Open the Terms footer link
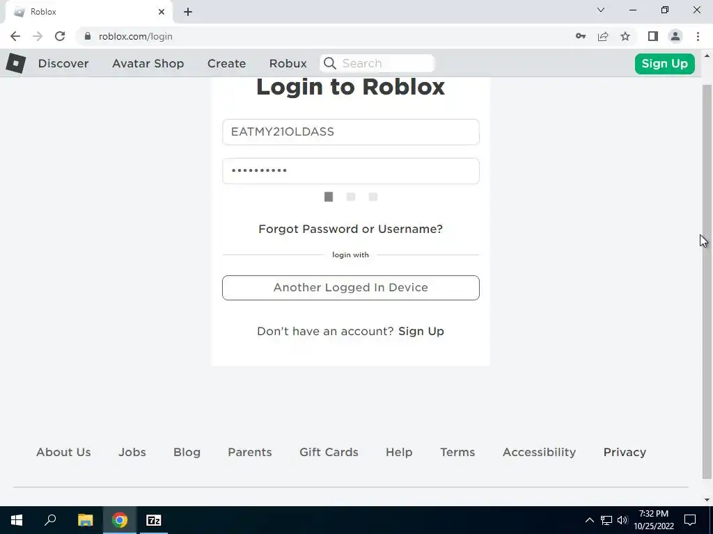The image size is (713, 534). point(457,452)
